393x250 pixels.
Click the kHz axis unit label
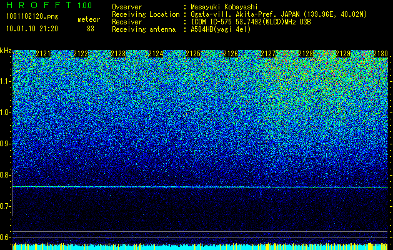[6, 51]
